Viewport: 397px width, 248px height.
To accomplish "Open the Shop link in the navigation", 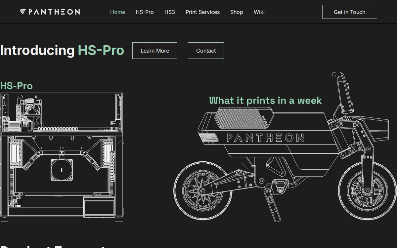I will pyautogui.click(x=237, y=12).
